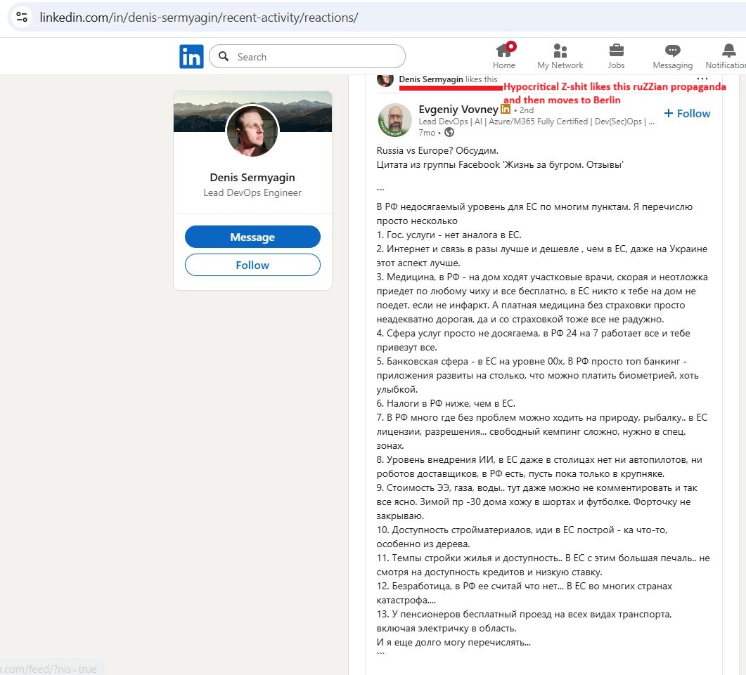Go to the Home feed icon
Viewport: 746px width, 675px height.
point(503,51)
